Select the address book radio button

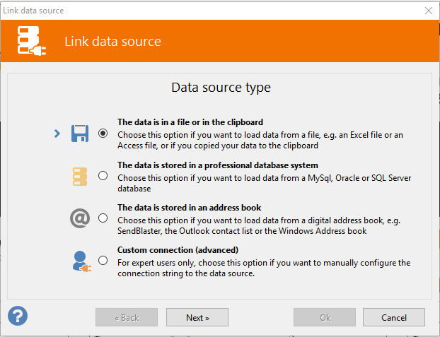tap(103, 218)
